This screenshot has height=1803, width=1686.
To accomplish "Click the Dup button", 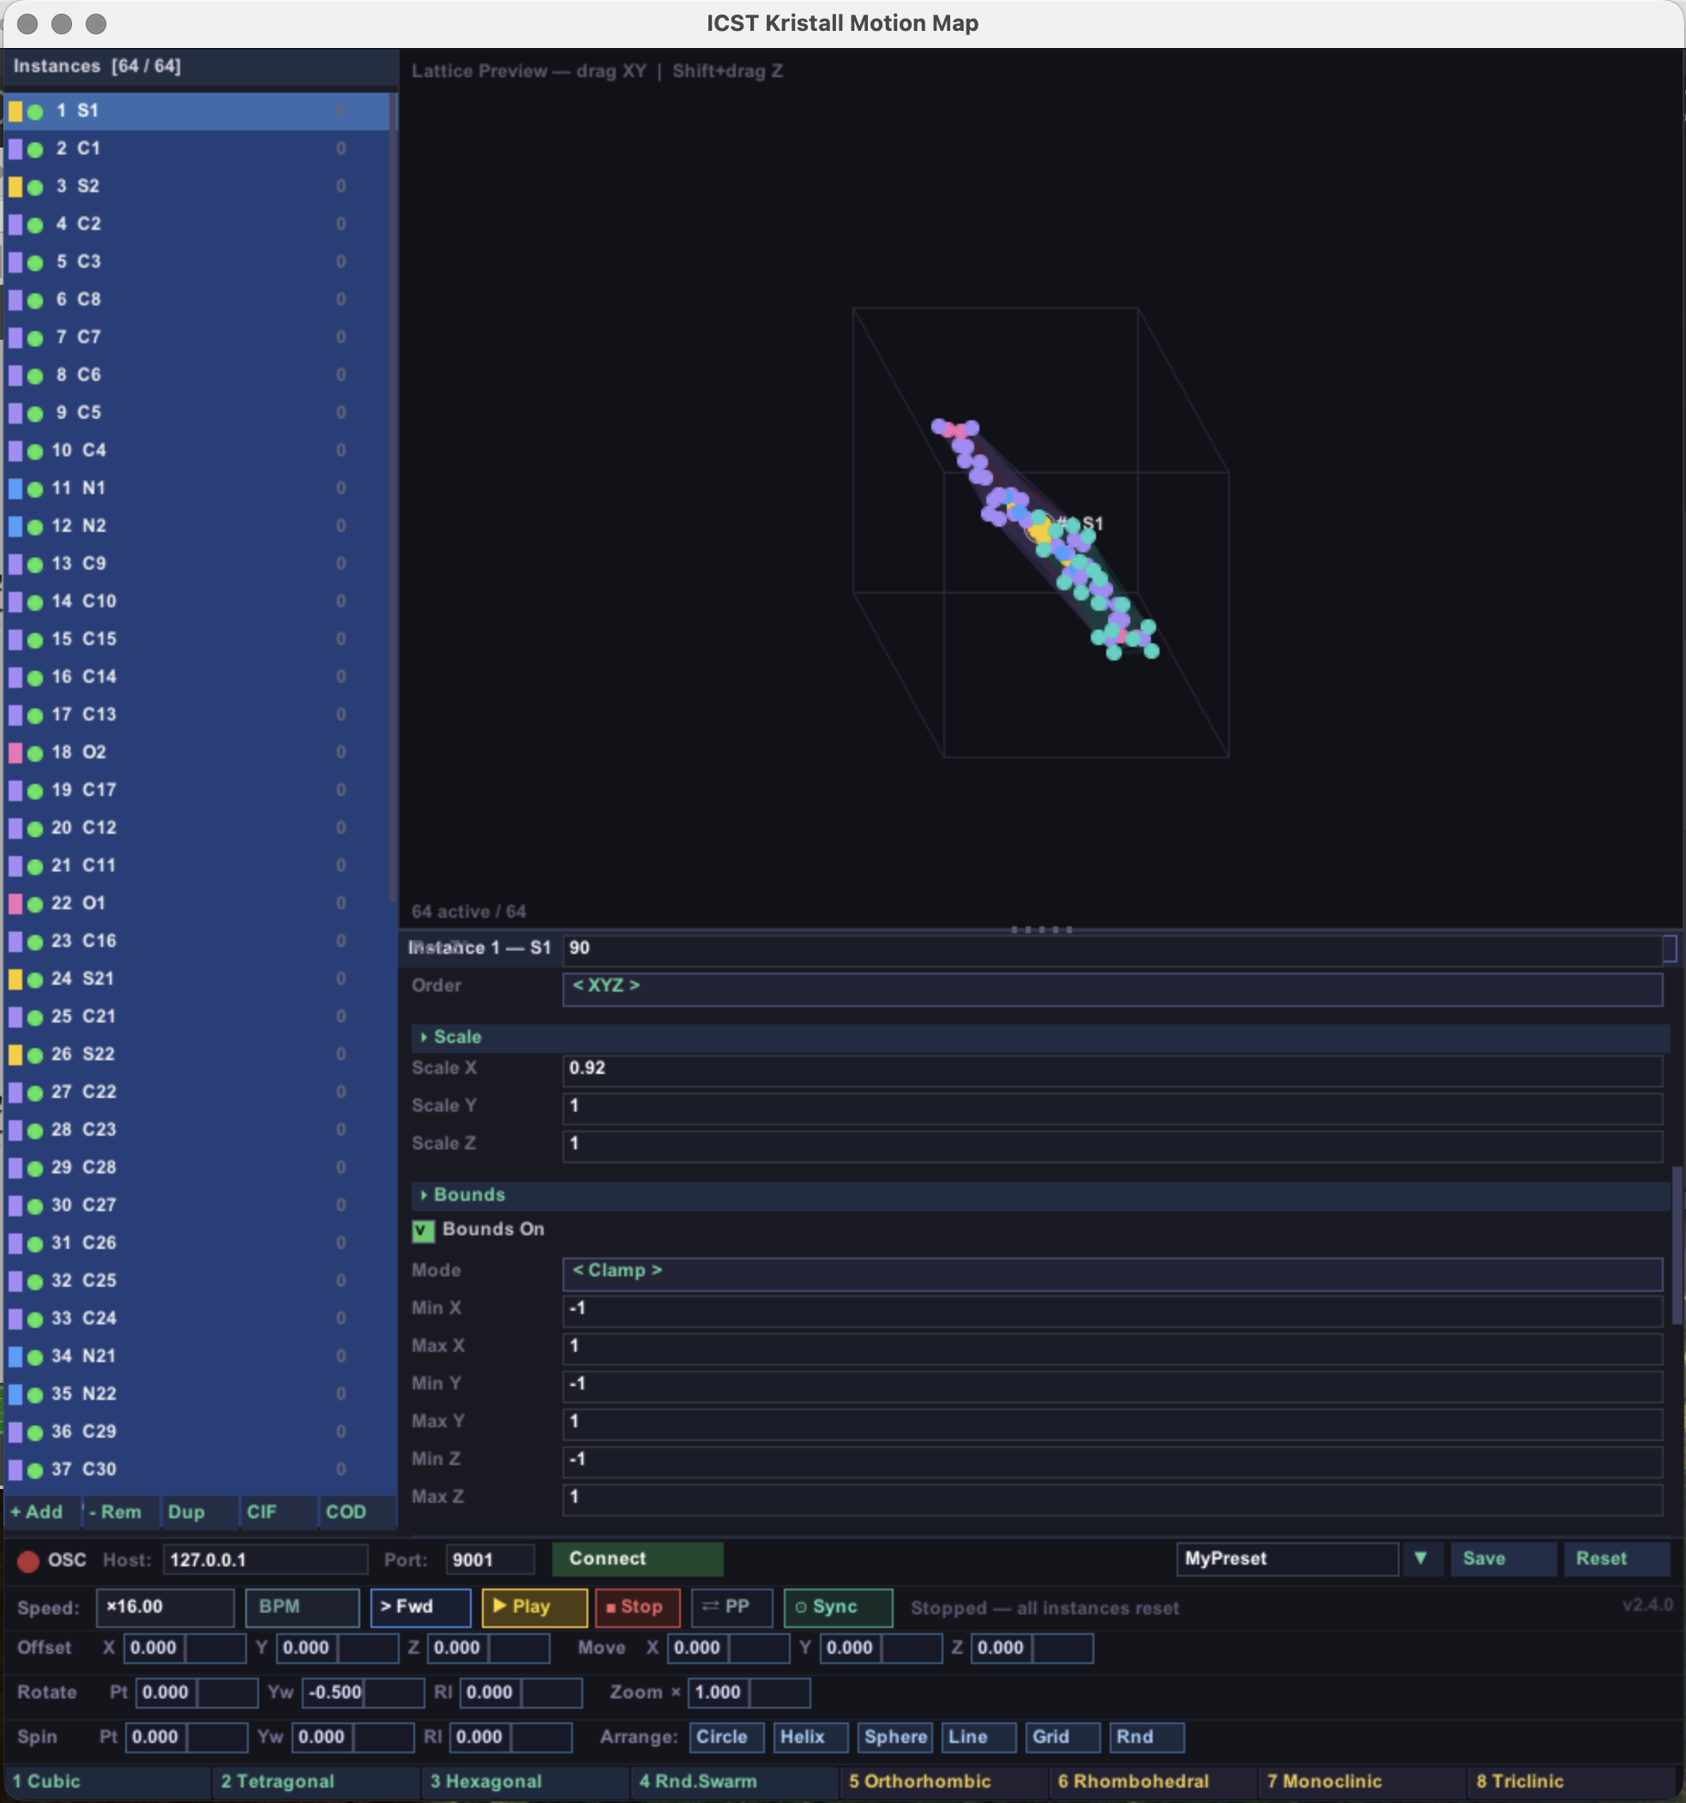I will click(199, 1512).
